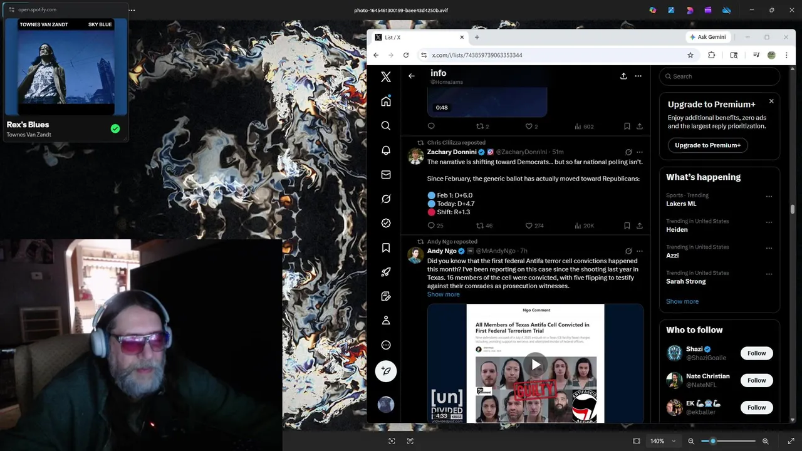Open Bookmarks icon in X sidebar
Screen dimensions: 802x451
click(386, 247)
